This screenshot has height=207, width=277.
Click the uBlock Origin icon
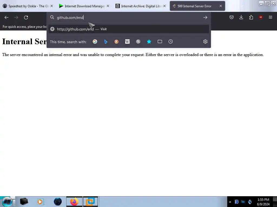coord(260,17)
